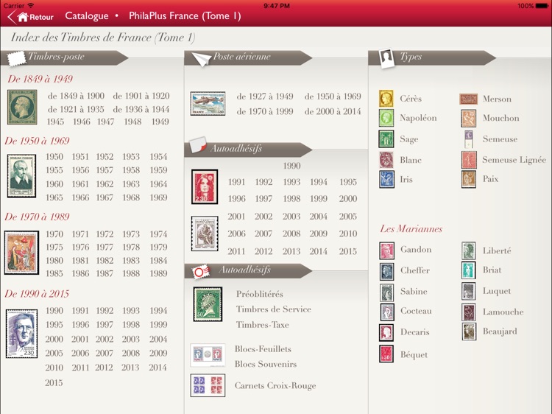Screen dimensions: 552x414
Task: Open the Gandon Marianne stamp icon
Action: click(386, 250)
